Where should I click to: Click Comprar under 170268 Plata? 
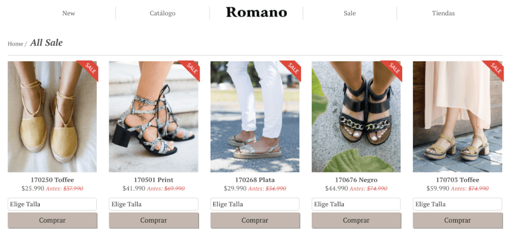coord(255,220)
